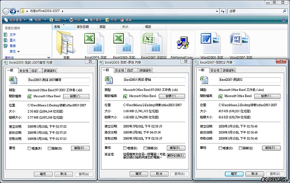Open the 開啟 toolbar dropdown

click(58, 20)
